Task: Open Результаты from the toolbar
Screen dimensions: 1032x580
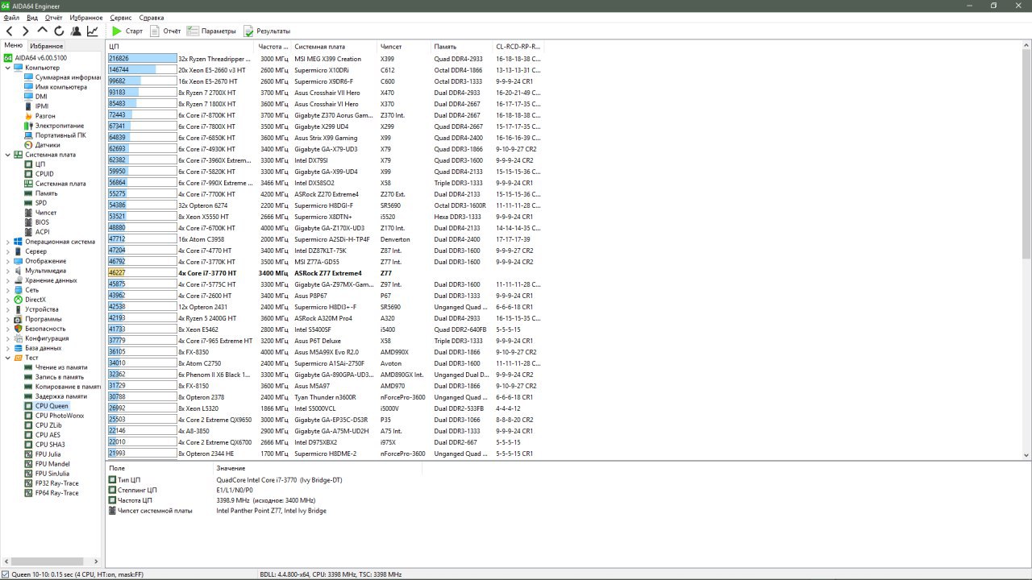Action: click(267, 31)
